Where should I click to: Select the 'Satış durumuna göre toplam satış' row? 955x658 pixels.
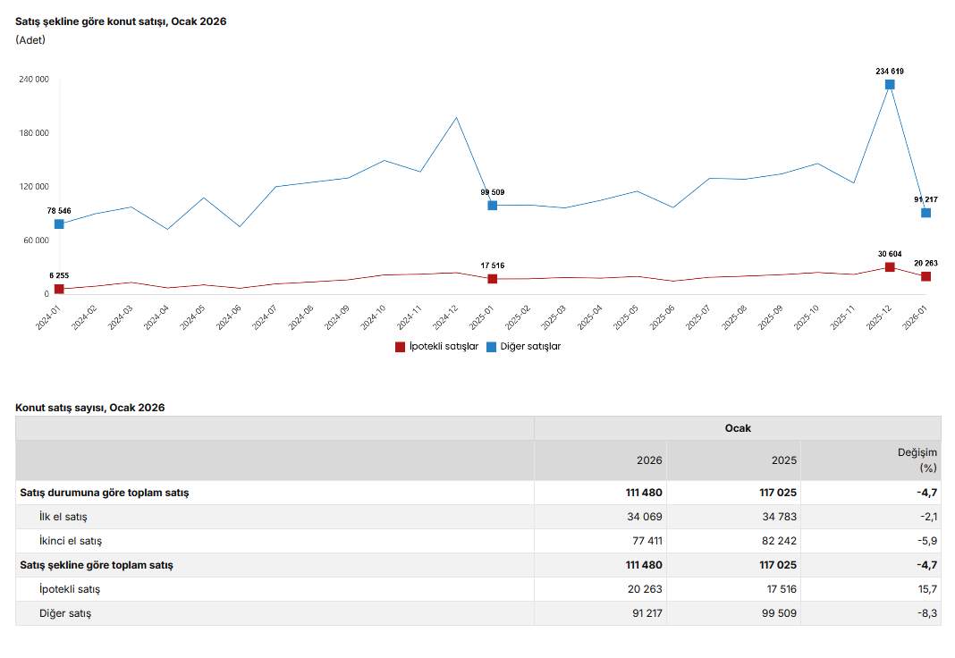(104, 493)
